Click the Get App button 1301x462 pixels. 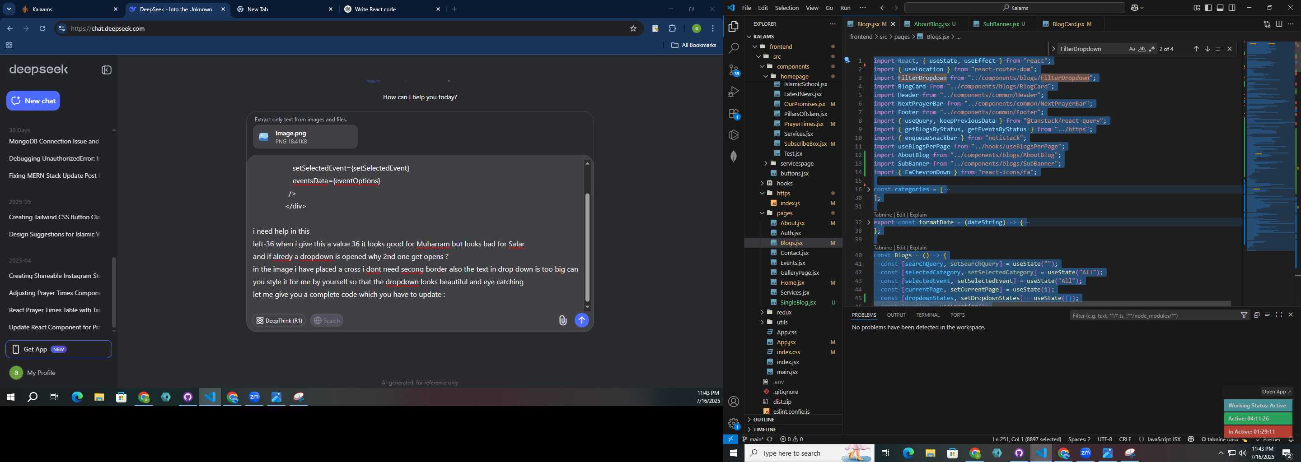[59, 349]
